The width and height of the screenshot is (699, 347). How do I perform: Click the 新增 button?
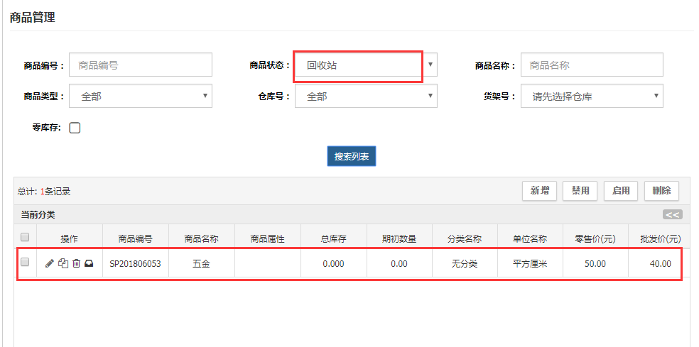[x=539, y=191]
